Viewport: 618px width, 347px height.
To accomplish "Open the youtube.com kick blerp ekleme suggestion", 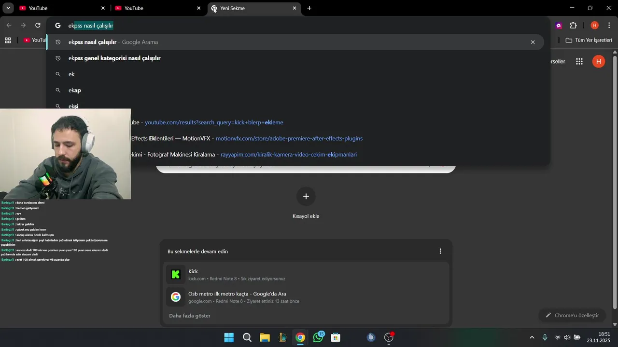I will [214, 122].
